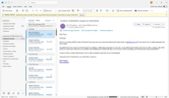Open the ribbon overflow three dots

(x=152, y=11)
